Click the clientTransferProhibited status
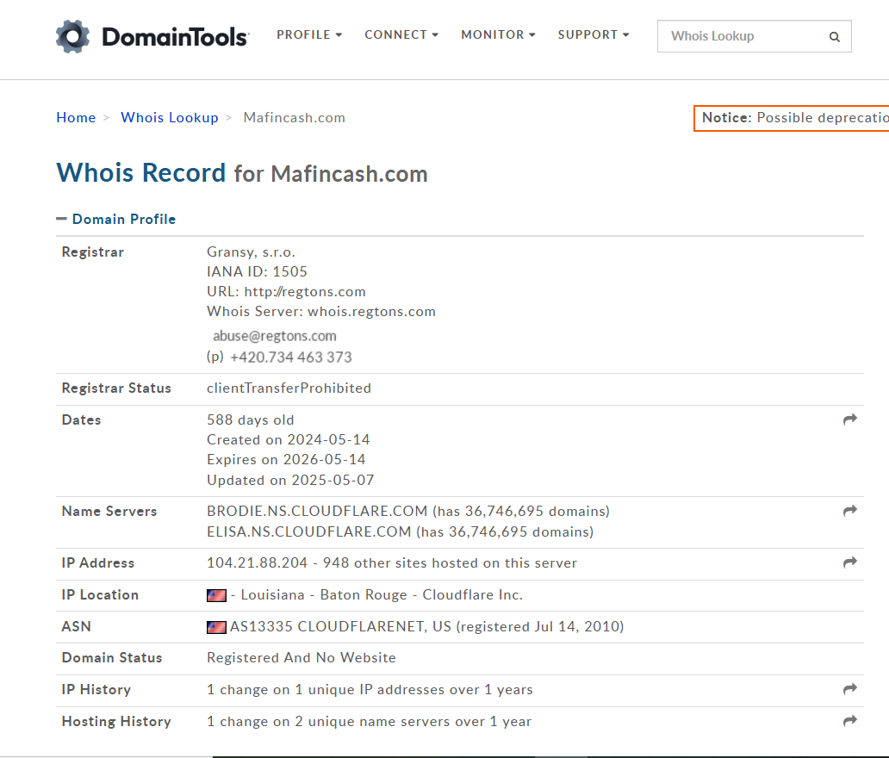The height and width of the screenshot is (758, 889). (x=289, y=388)
